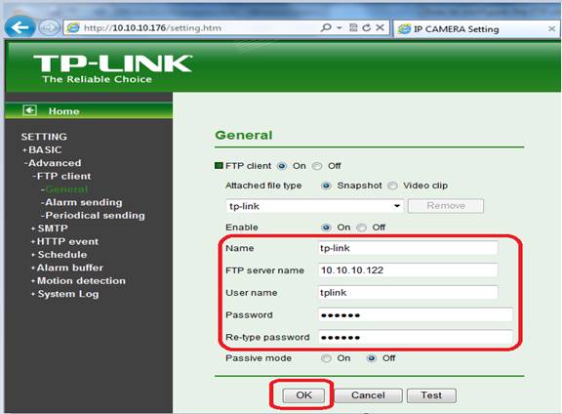Click the browser forward arrow button
562x414 pixels.
click(49, 27)
